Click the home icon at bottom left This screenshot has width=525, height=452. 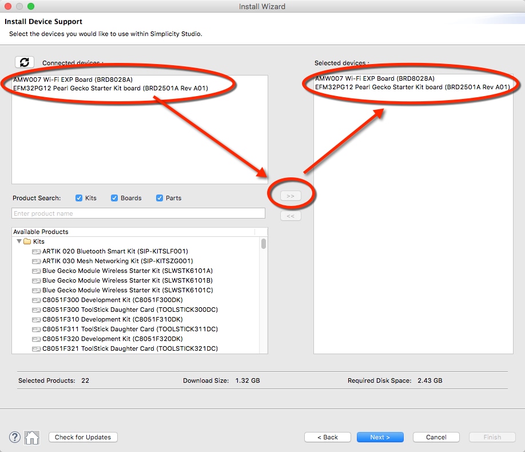click(32, 438)
